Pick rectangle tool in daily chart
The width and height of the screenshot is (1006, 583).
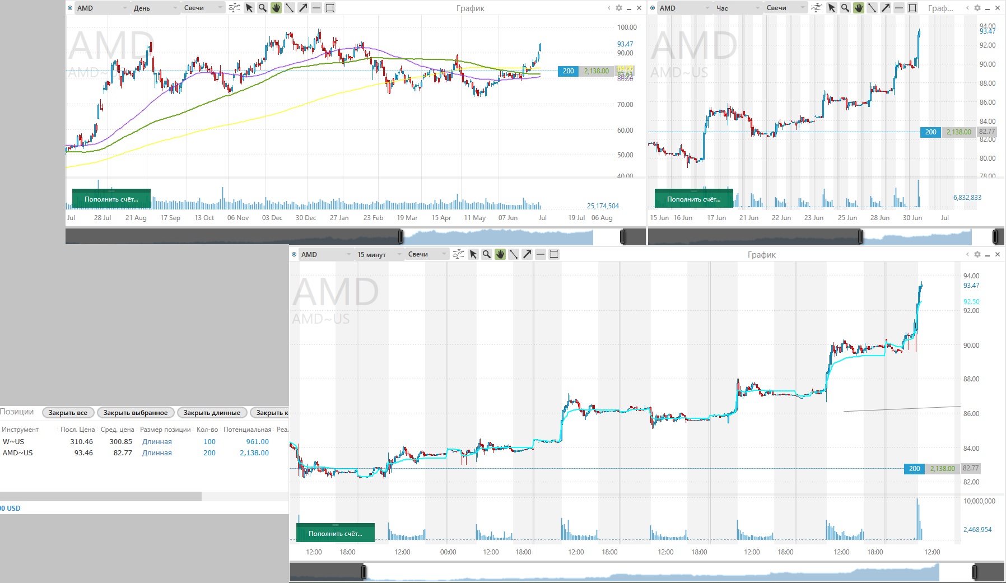click(x=330, y=8)
